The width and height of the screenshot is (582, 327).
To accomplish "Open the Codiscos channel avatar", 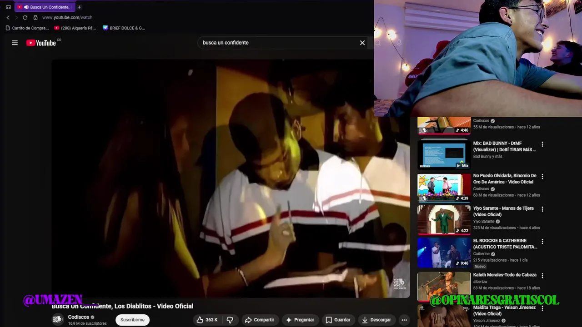I will (x=57, y=319).
